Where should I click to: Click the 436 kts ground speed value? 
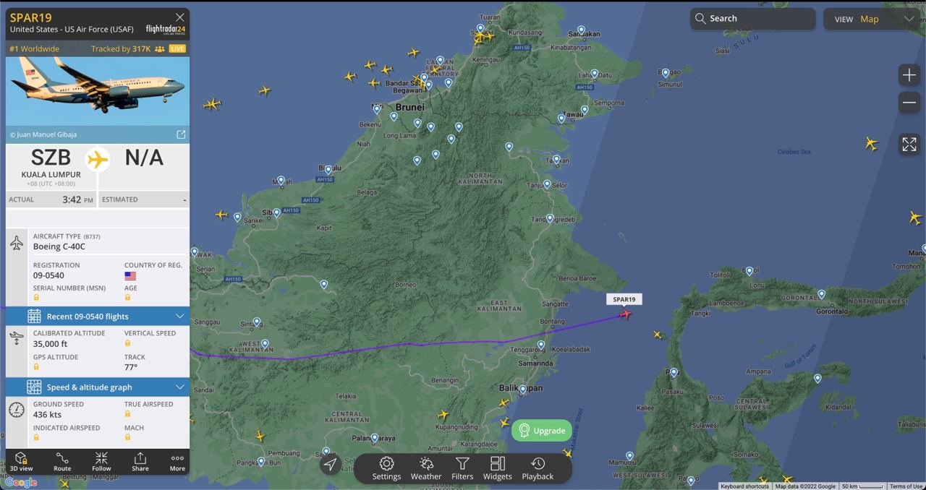(x=47, y=414)
